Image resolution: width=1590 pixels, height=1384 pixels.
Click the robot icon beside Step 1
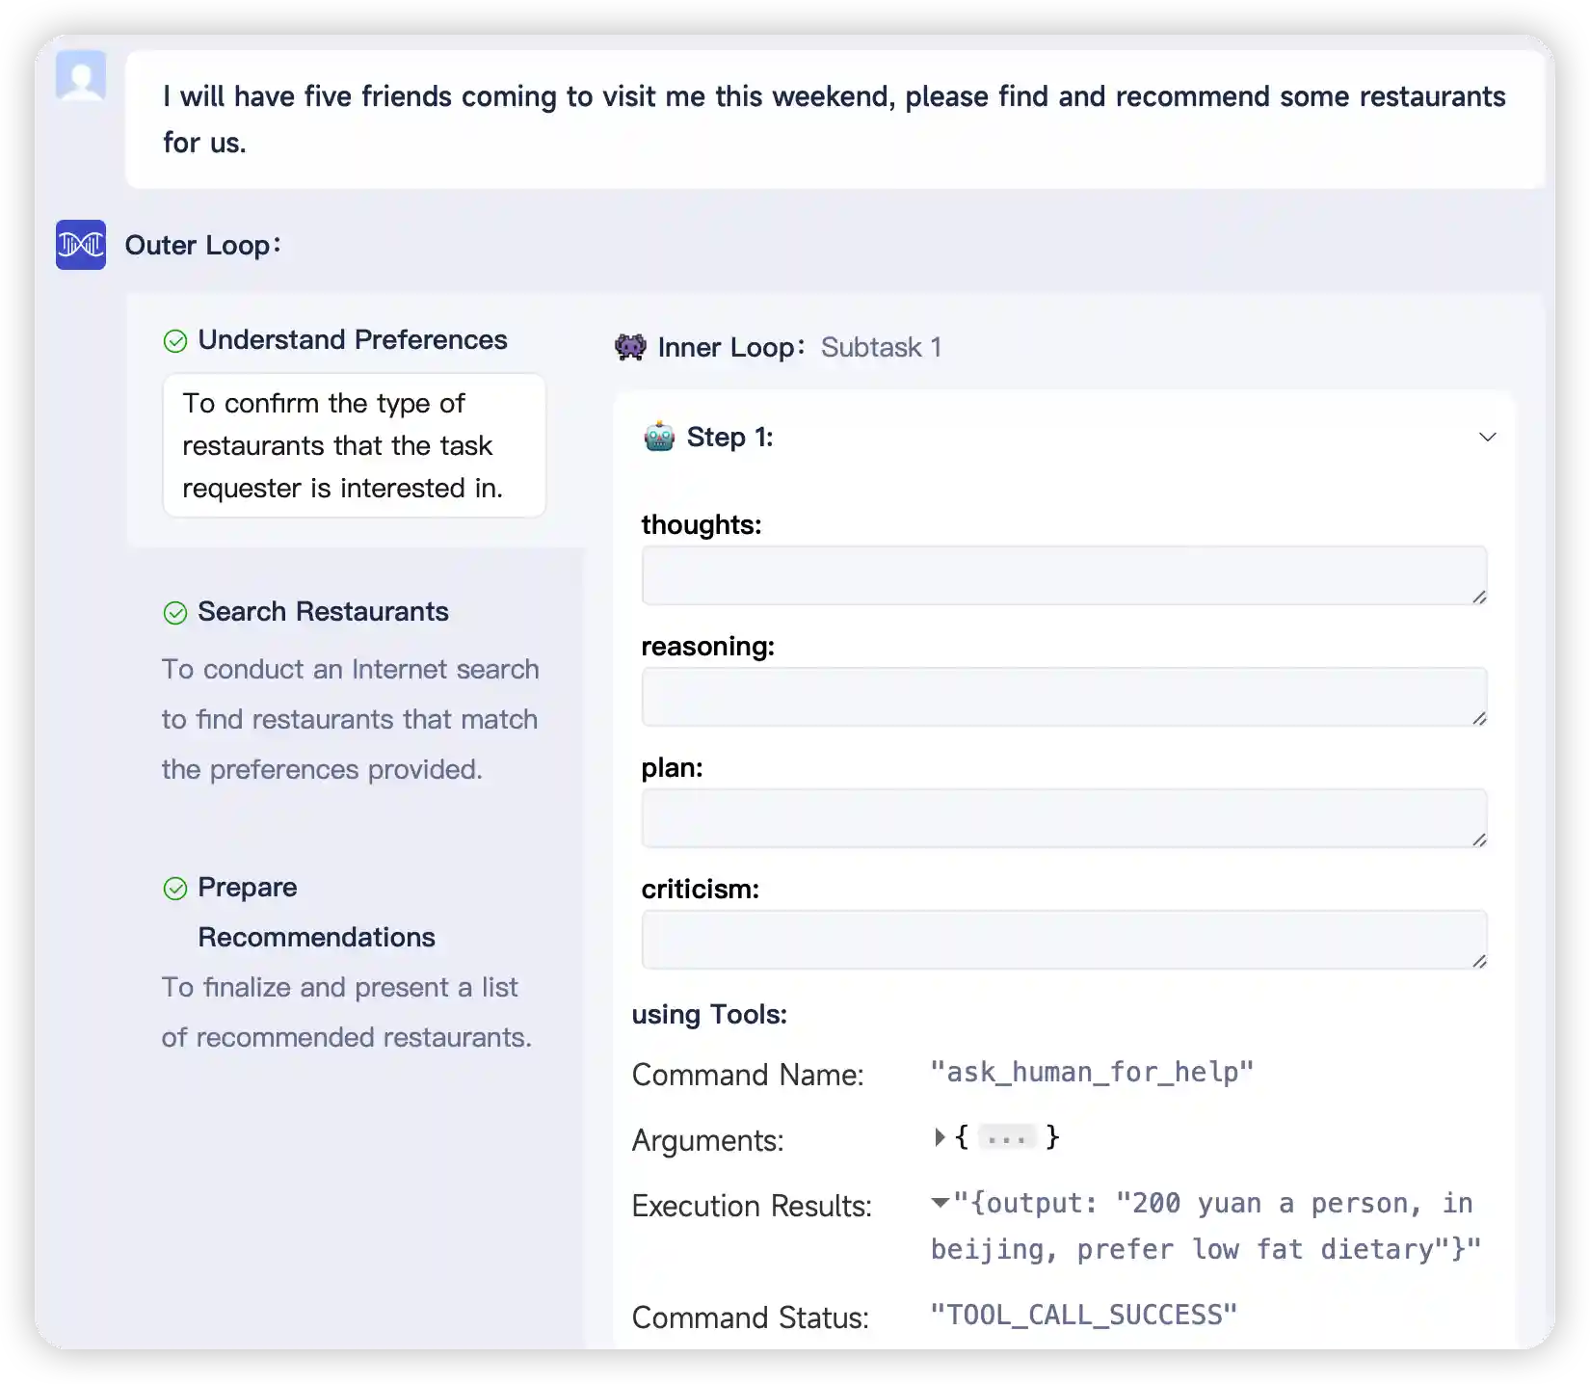[659, 437]
